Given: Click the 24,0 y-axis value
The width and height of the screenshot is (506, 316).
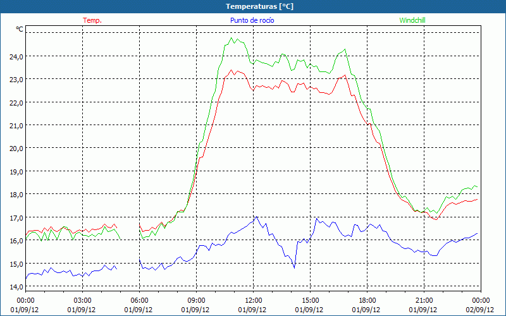Looking at the screenshot, I should tap(16, 56).
